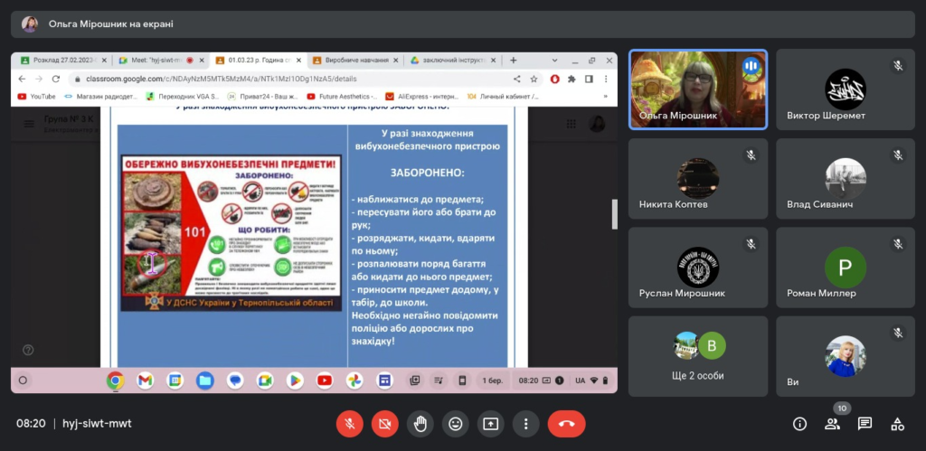Open more options three-dot menu
Viewport: 926px width, 451px height.
tap(525, 423)
